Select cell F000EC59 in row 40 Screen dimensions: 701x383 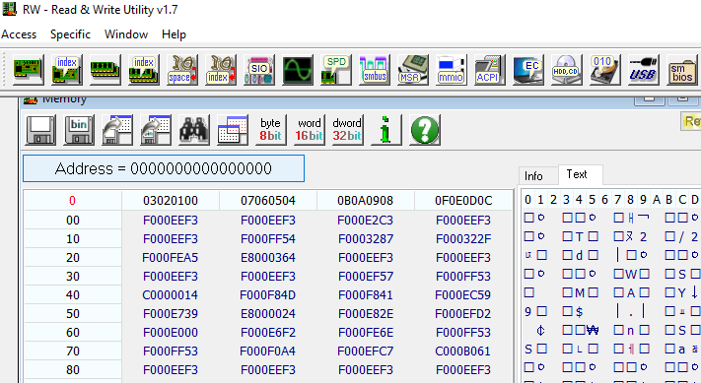point(463,295)
